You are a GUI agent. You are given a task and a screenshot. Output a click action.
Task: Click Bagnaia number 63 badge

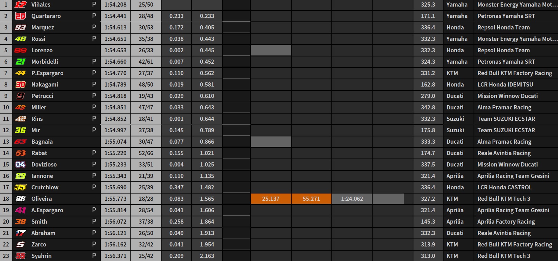click(x=20, y=142)
